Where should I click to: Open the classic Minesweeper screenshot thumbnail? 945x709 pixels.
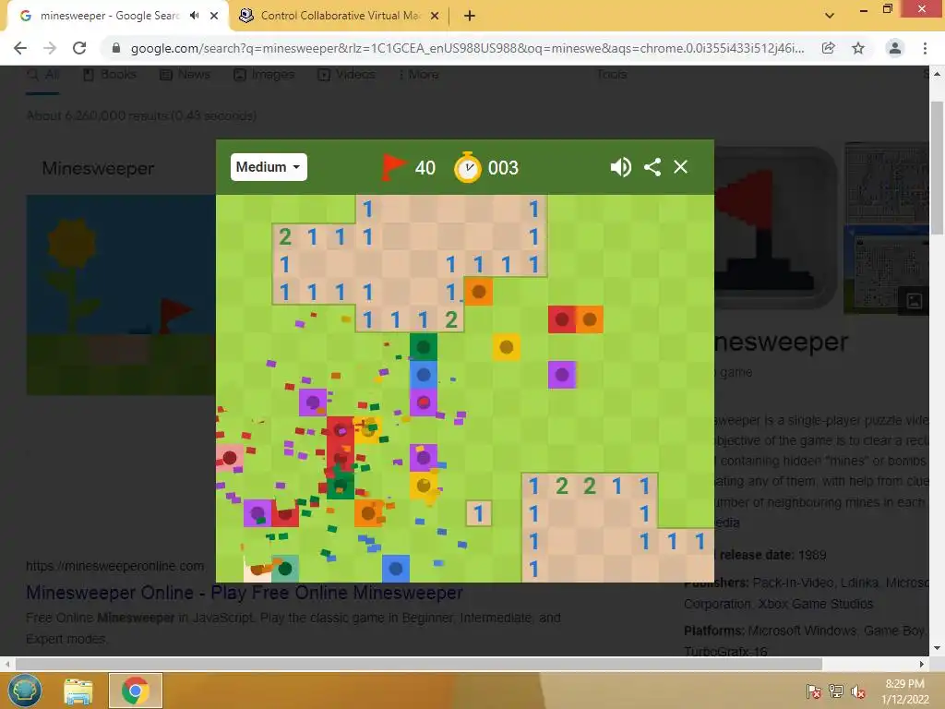click(x=886, y=184)
